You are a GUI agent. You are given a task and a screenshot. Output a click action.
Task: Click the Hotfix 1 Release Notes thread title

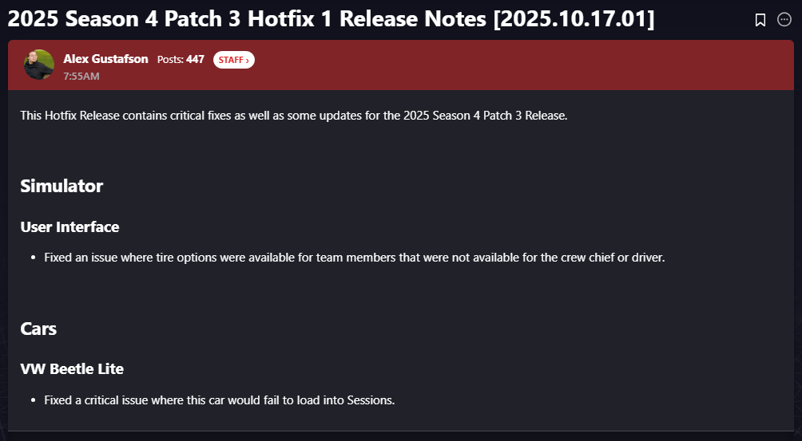(331, 20)
